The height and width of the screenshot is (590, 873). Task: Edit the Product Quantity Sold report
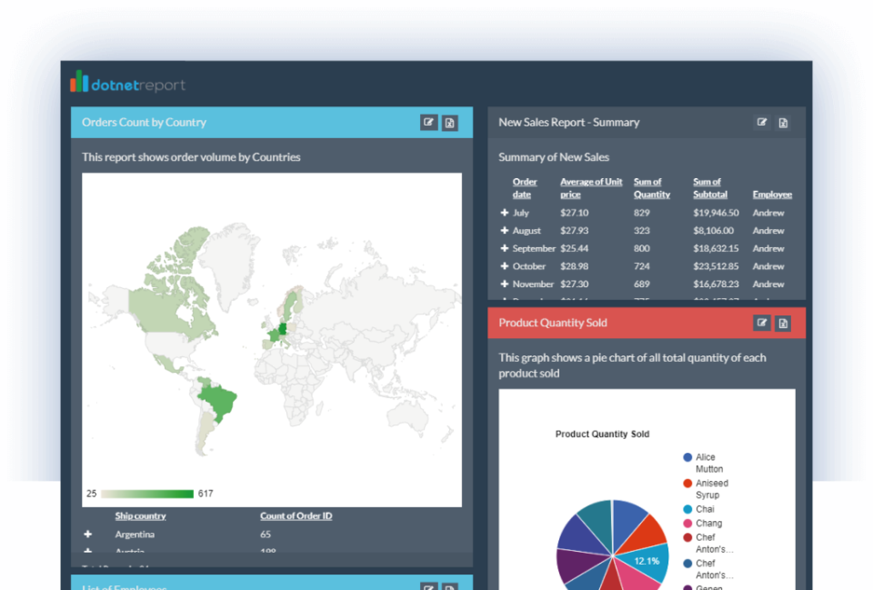[761, 323]
